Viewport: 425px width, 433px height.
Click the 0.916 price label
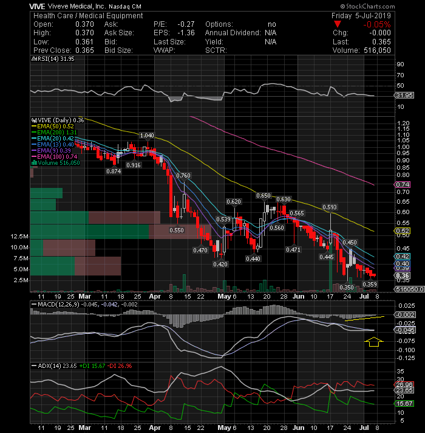134,165
